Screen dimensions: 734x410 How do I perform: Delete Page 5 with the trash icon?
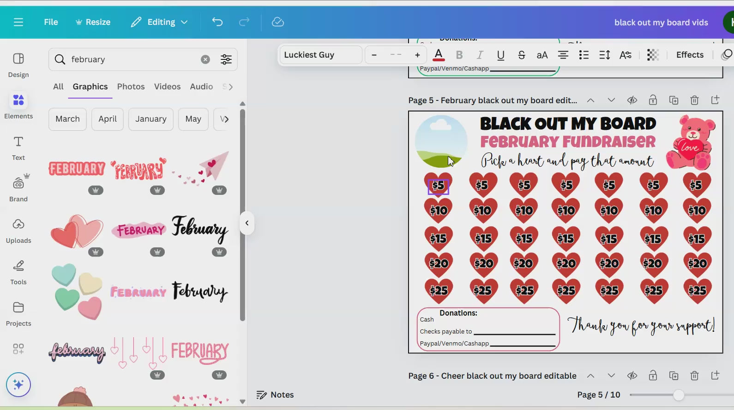tap(694, 100)
